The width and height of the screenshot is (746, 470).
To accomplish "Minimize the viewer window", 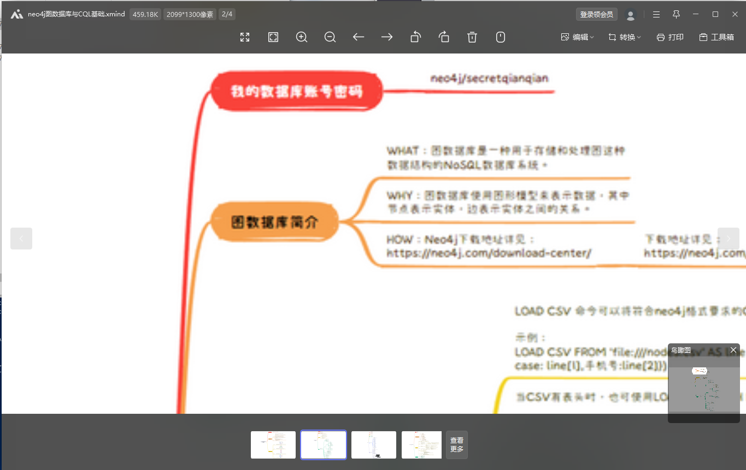I will click(x=696, y=14).
